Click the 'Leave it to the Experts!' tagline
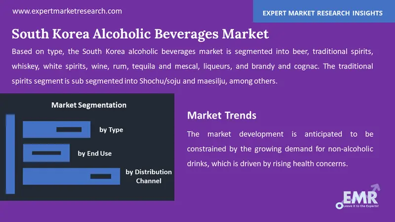This screenshot has height=222, width=395. click(x=356, y=209)
